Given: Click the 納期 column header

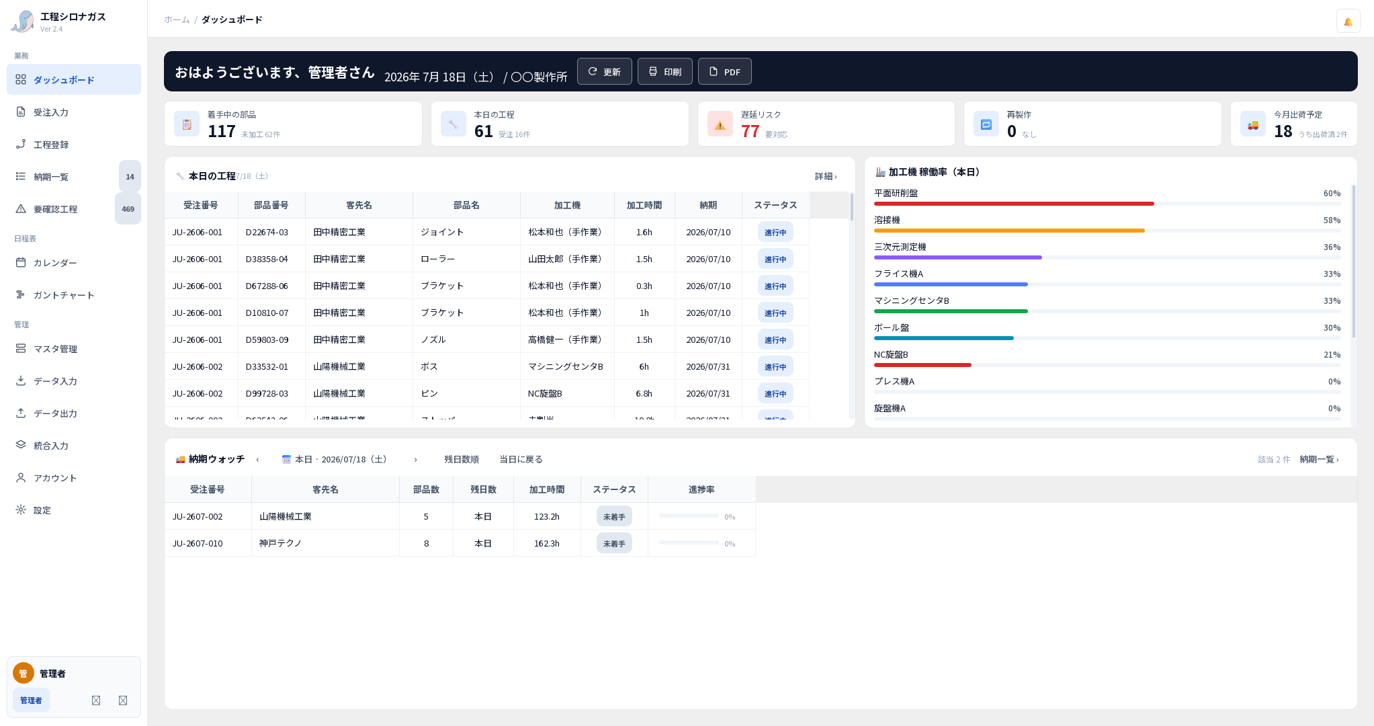Looking at the screenshot, I should [708, 205].
